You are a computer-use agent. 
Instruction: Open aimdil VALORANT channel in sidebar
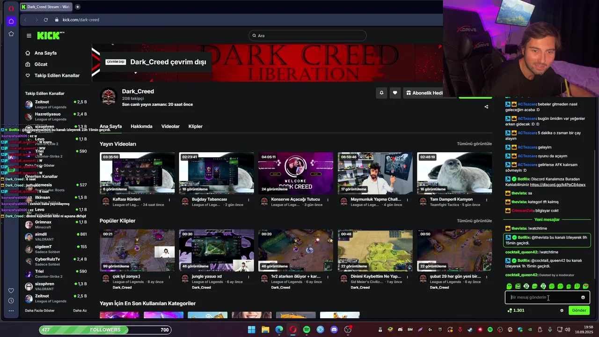56,236
